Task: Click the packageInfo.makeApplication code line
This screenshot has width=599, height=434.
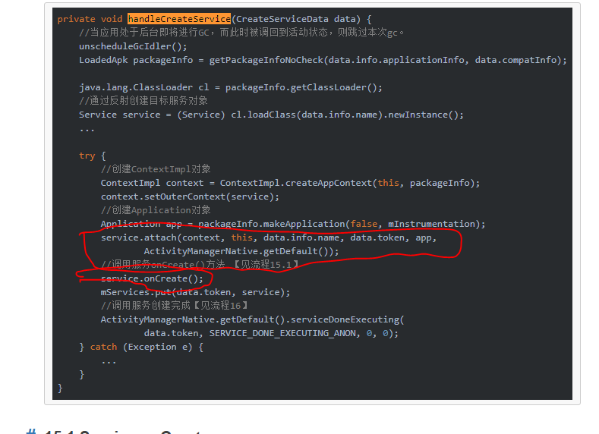Action: click(x=293, y=224)
